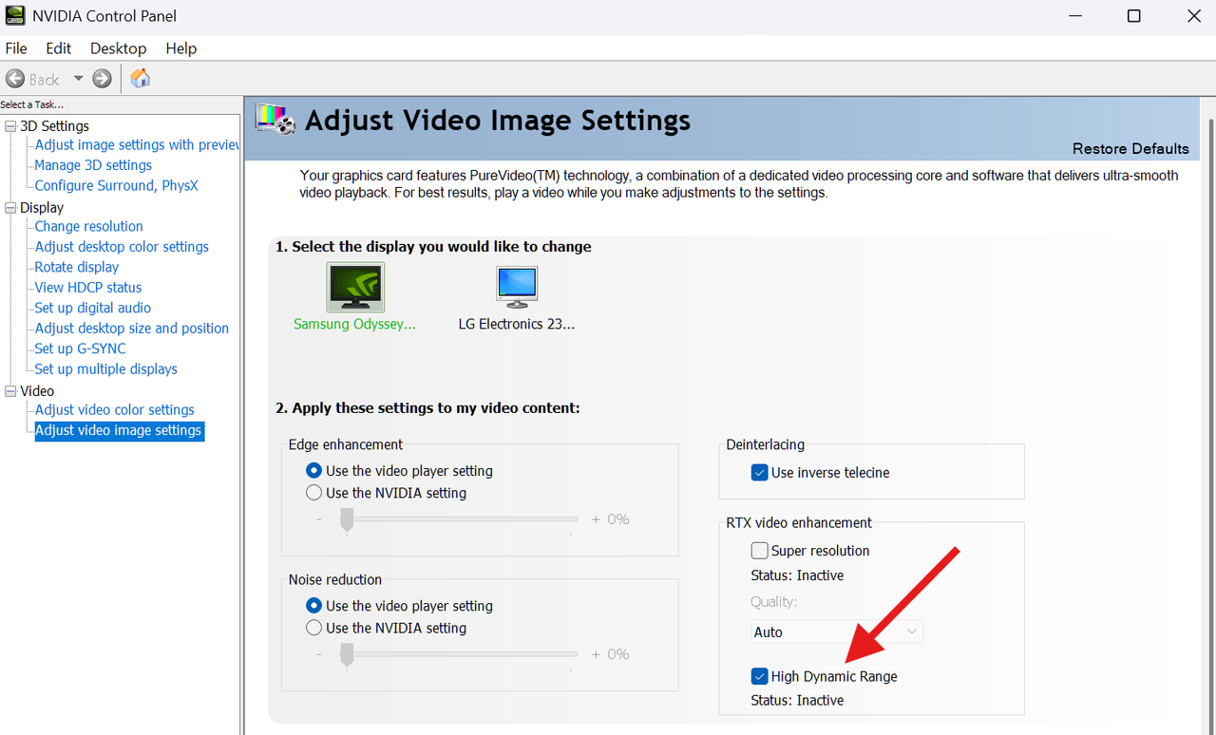Select Edge enhancement NVIDIA setting radio
The width and height of the screenshot is (1216, 735).
tap(314, 494)
